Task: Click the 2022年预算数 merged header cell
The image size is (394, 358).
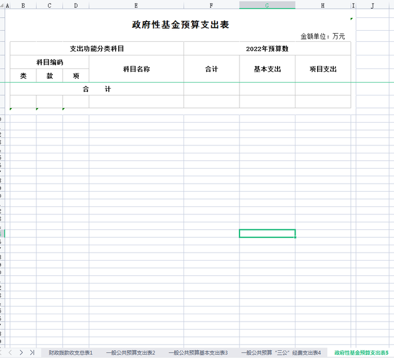Action: point(267,48)
